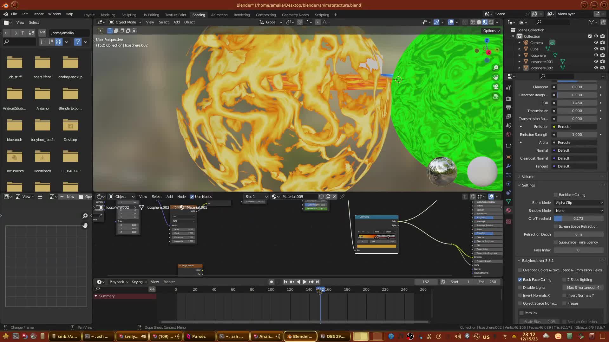Viewport: 609px width, 342px height.
Task: Click the file browser filter funnel icon
Action: [x=77, y=42]
